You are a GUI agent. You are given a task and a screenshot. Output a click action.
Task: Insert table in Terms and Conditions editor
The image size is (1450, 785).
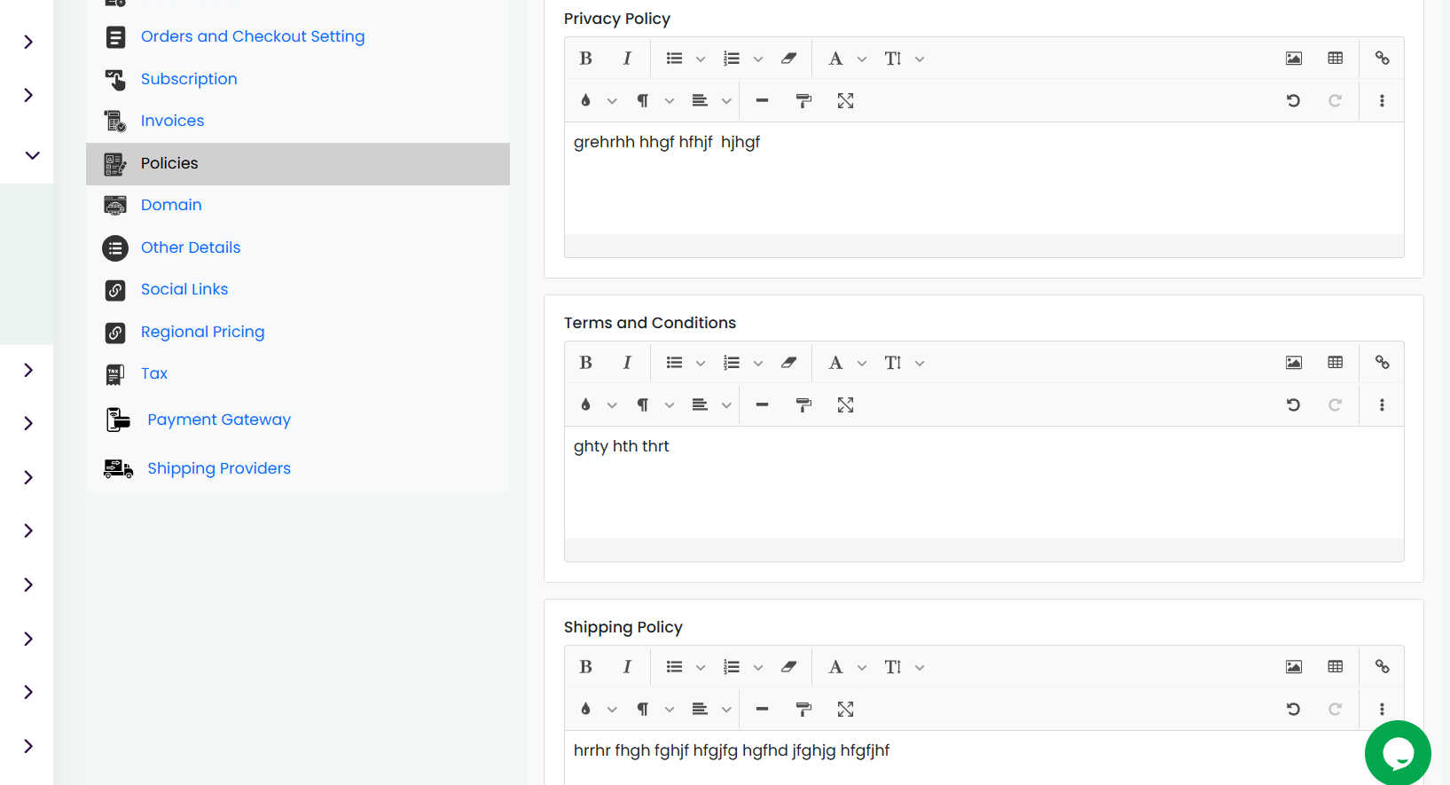1336,363
